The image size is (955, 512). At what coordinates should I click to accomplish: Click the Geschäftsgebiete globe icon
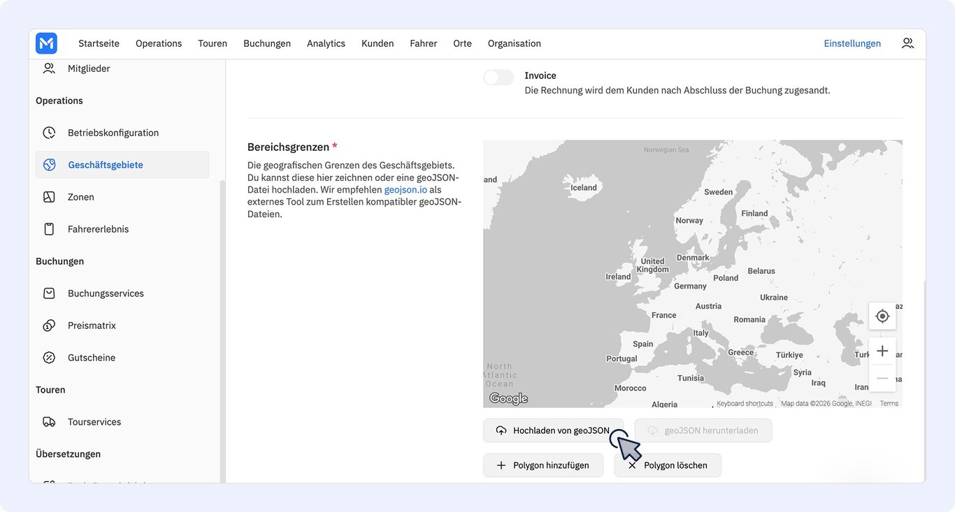[x=49, y=165]
